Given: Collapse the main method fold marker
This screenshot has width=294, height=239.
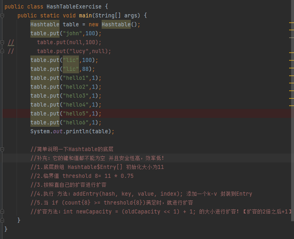Looking at the screenshot, I should pyautogui.click(x=2, y=16).
